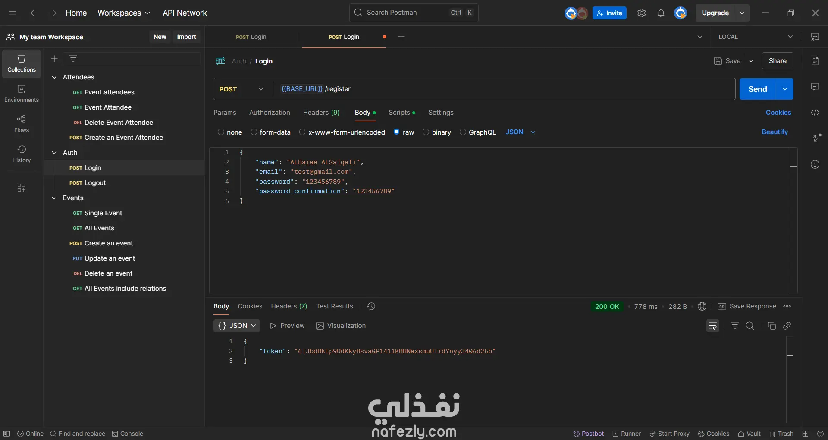Screen dimensions: 828x440
Task: Open the Save options dropdown arrow
Action: coord(751,61)
